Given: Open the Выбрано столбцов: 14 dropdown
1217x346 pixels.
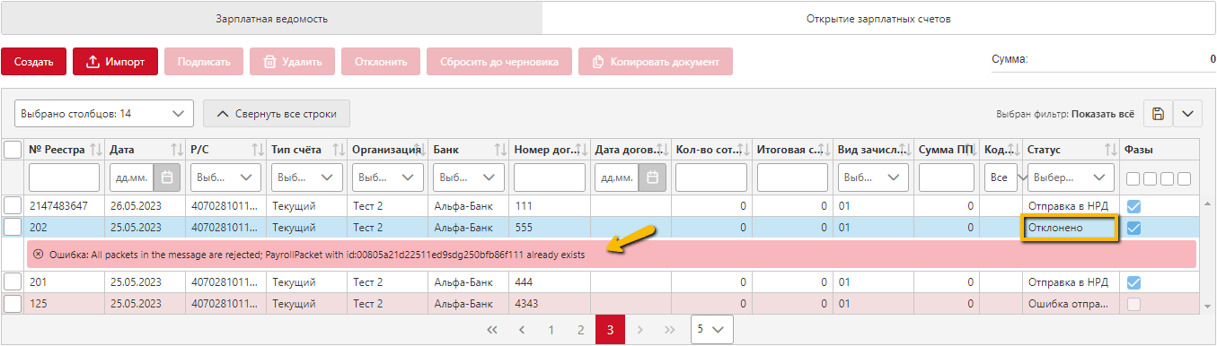Looking at the screenshot, I should [104, 114].
